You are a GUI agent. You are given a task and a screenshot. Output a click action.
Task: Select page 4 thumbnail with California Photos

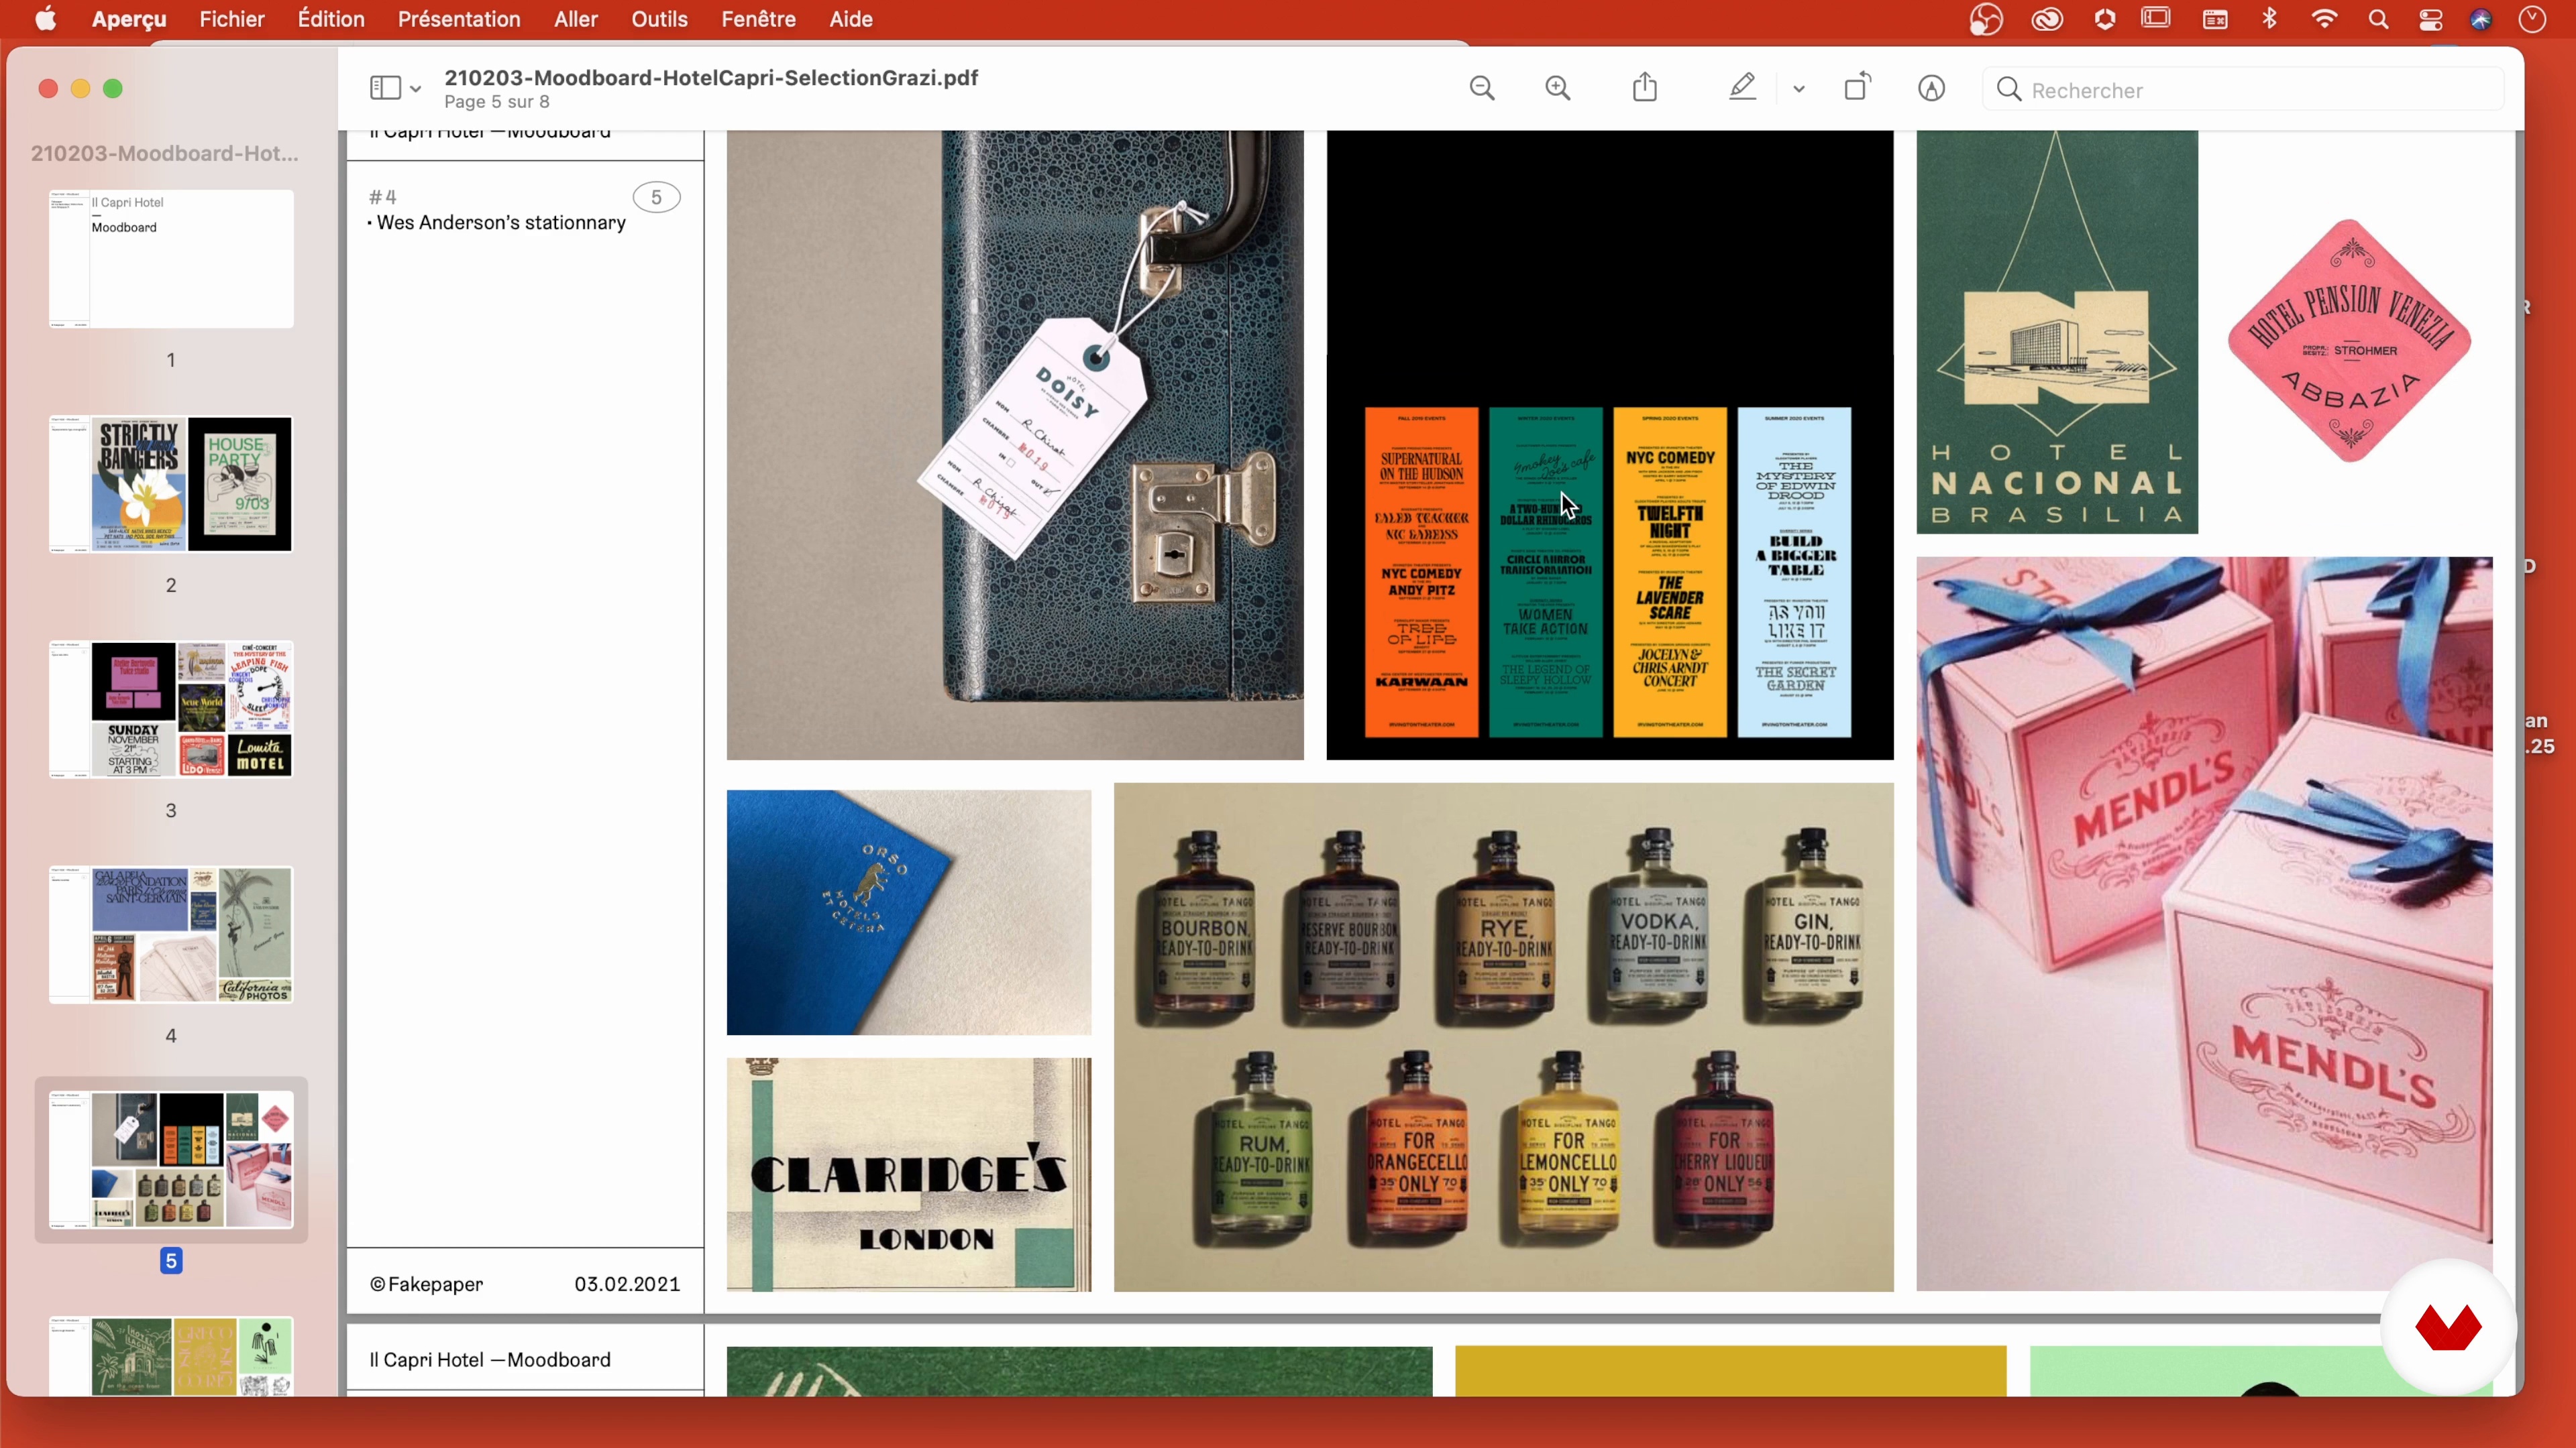click(x=171, y=934)
